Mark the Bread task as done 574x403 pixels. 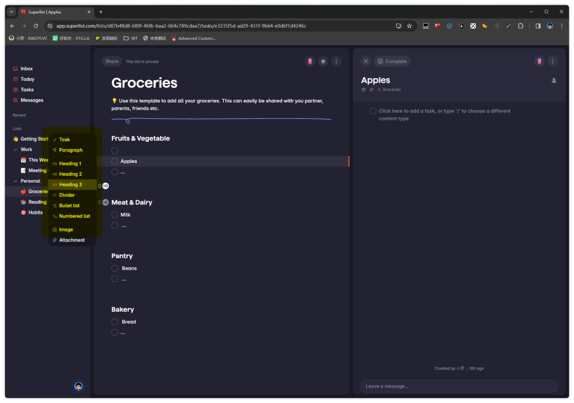click(x=115, y=322)
